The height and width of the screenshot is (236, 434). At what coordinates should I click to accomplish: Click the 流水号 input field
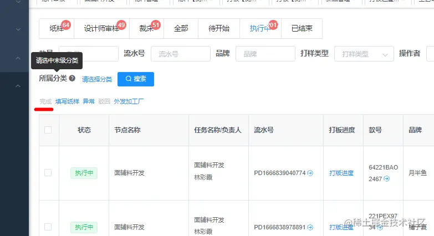[x=181, y=54]
